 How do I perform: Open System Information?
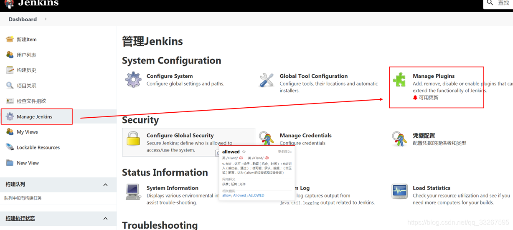tap(173, 188)
